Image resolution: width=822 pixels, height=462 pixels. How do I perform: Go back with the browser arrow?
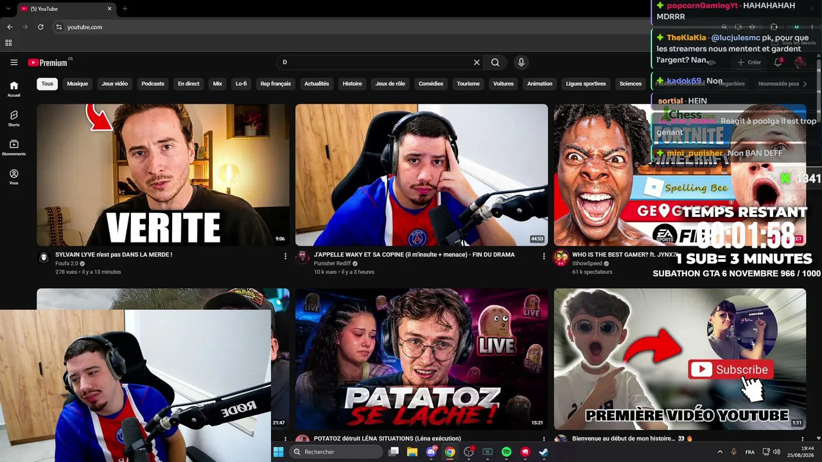[x=10, y=27]
